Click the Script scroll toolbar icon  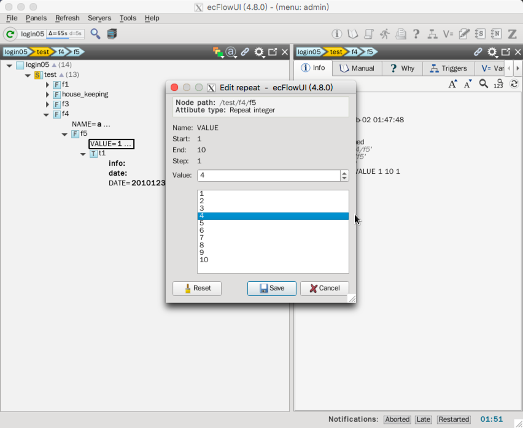[x=368, y=34]
